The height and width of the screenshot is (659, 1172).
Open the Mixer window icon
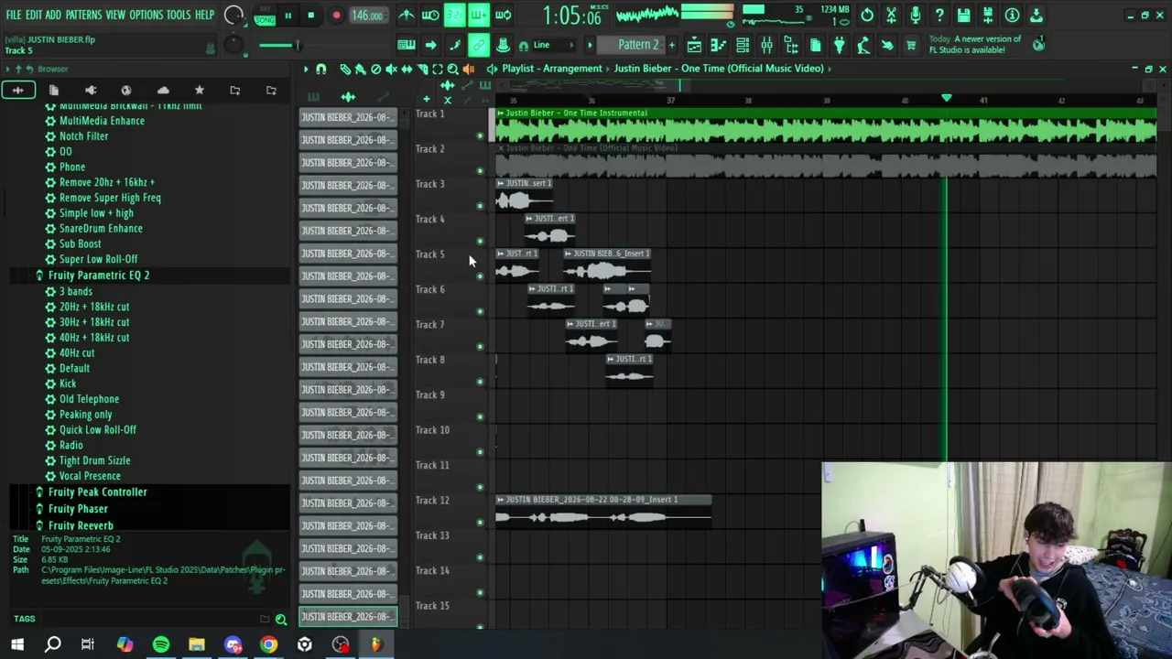766,45
